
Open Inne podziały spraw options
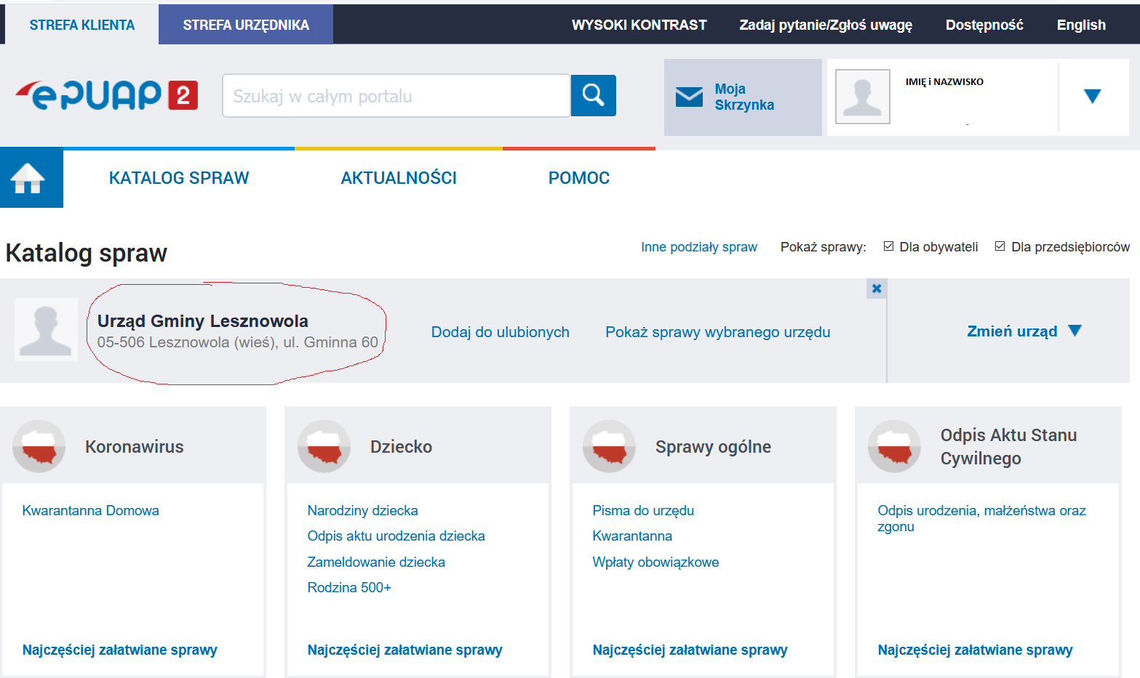(x=698, y=247)
